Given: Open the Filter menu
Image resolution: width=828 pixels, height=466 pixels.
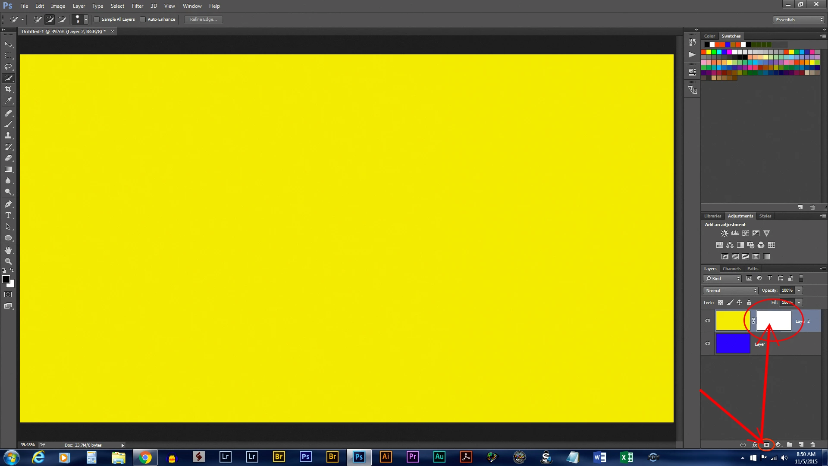Looking at the screenshot, I should [137, 6].
